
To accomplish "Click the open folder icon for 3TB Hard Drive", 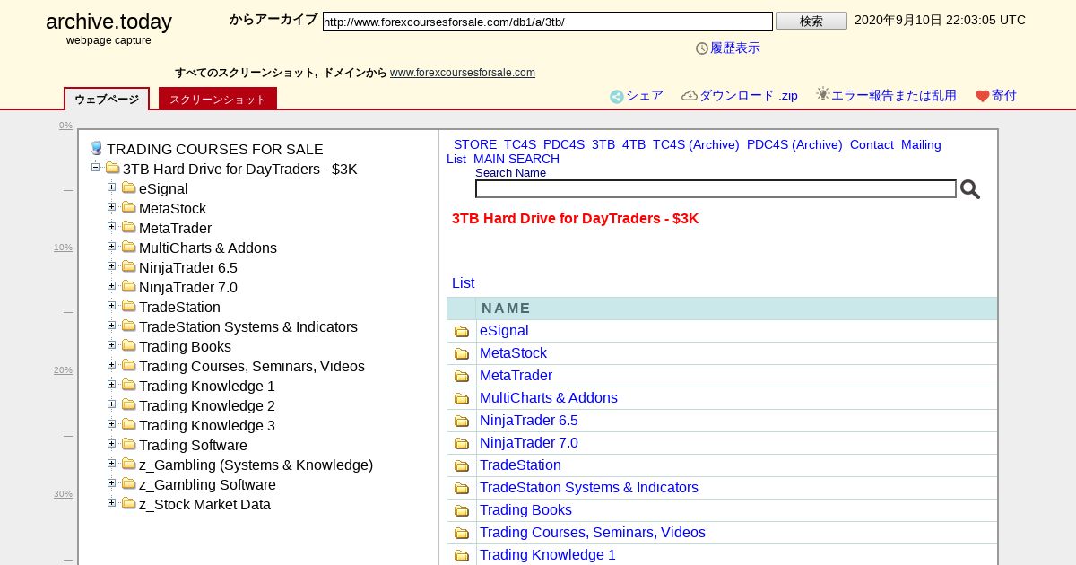I will click(x=112, y=168).
